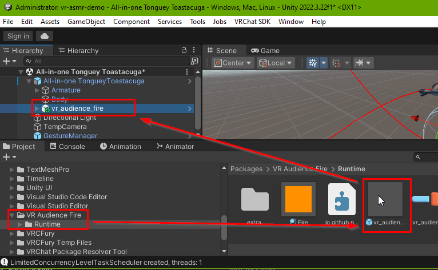The width and height of the screenshot is (438, 270).
Task: Select the Unity UI folder
Action: (39, 188)
